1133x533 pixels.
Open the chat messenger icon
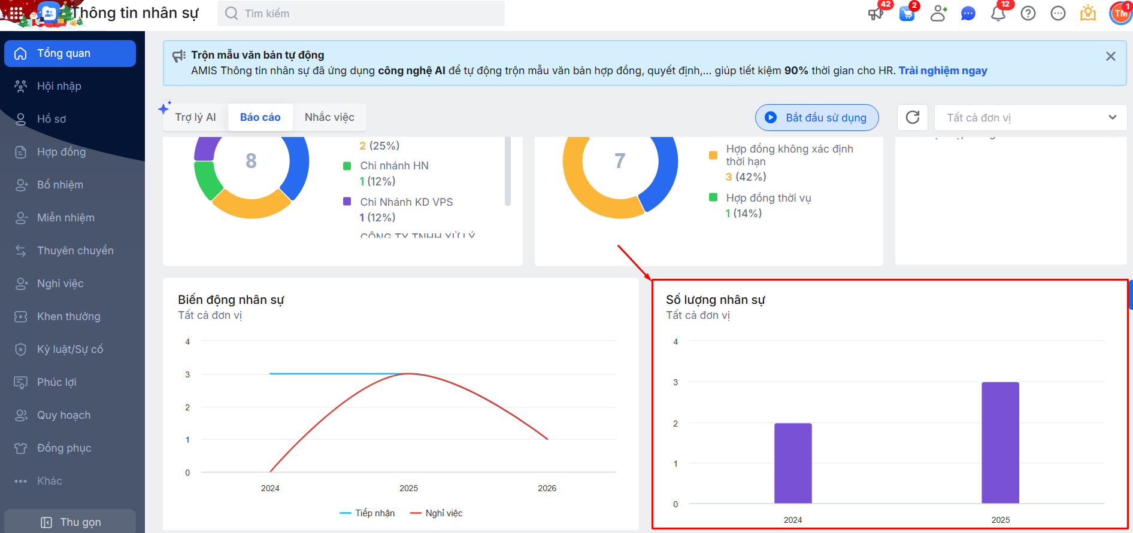pos(968,14)
